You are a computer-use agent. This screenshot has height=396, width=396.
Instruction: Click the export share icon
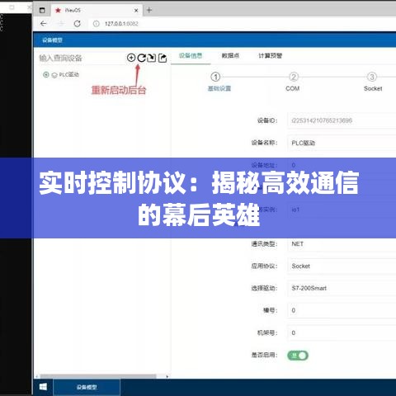[x=163, y=58]
